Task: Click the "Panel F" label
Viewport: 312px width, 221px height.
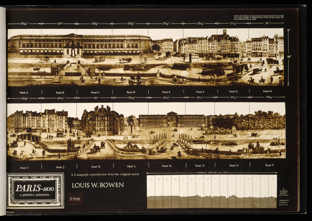Action: coord(200,92)
